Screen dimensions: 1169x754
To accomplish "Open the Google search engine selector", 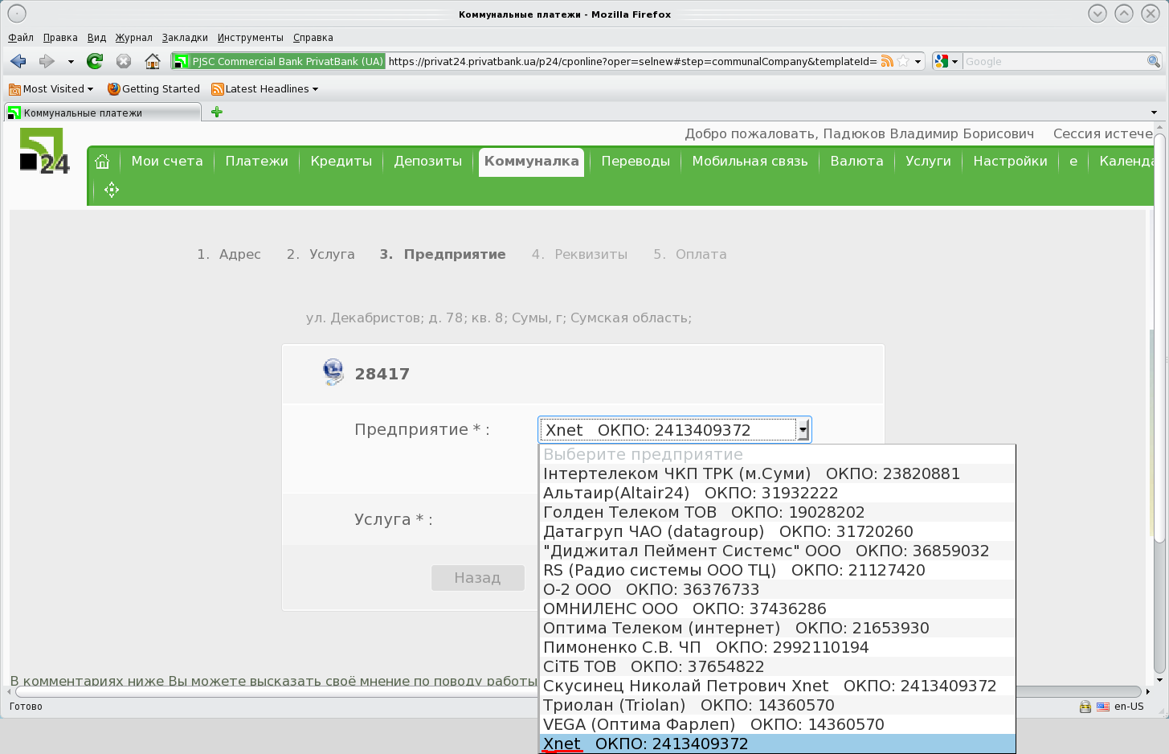I will point(946,61).
